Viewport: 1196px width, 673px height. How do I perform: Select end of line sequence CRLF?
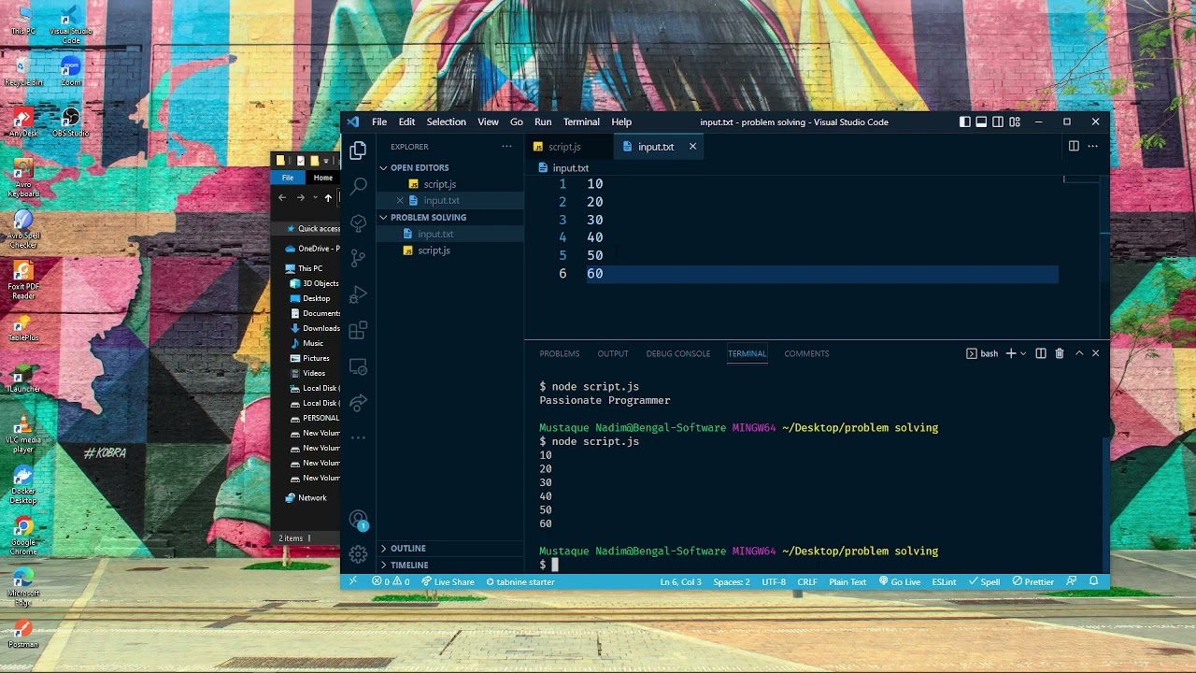pos(807,581)
